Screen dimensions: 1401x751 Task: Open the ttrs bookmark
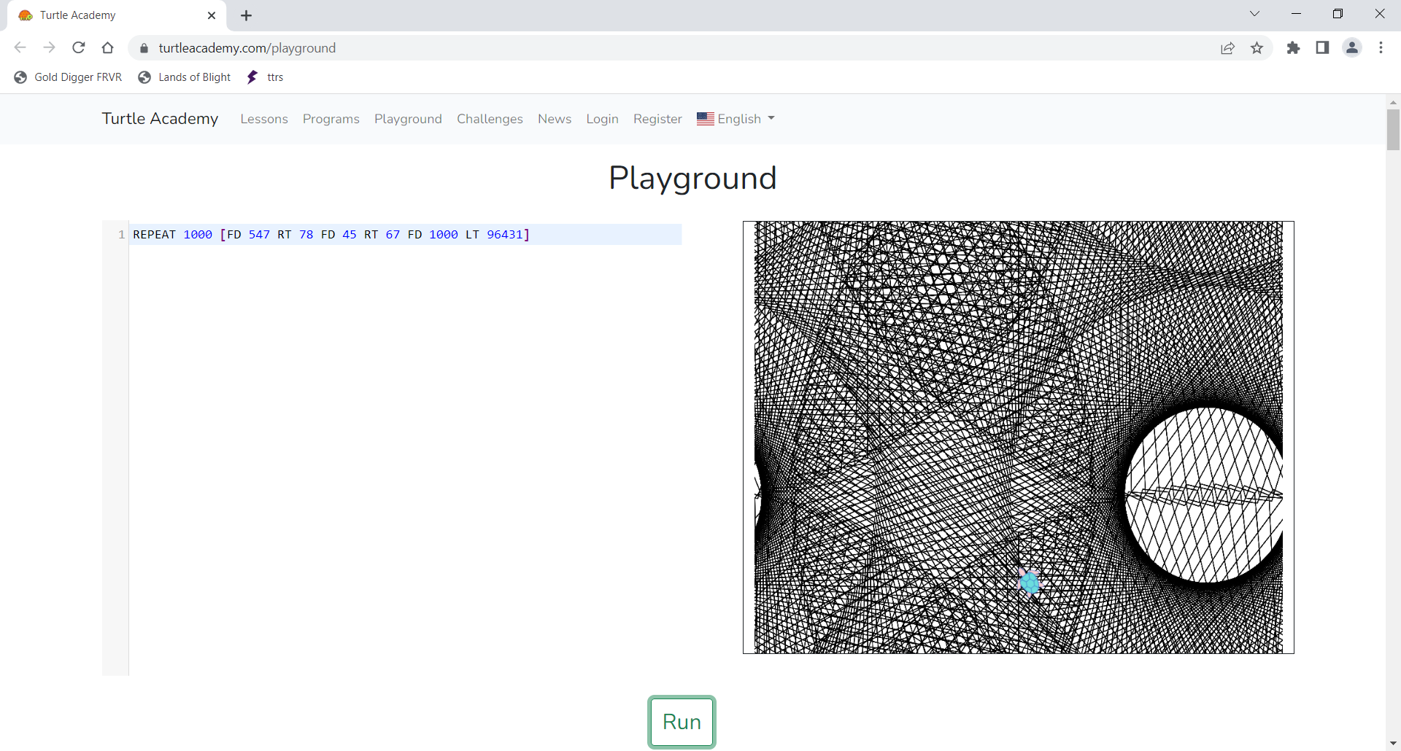(x=265, y=77)
